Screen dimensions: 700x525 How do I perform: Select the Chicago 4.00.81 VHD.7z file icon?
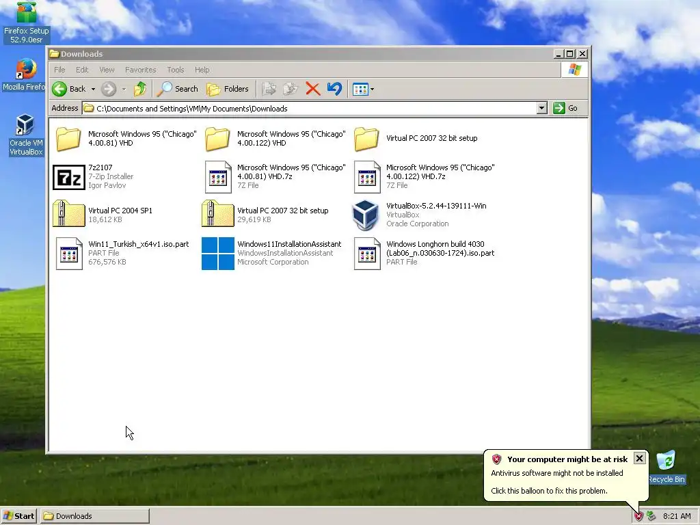click(x=218, y=177)
